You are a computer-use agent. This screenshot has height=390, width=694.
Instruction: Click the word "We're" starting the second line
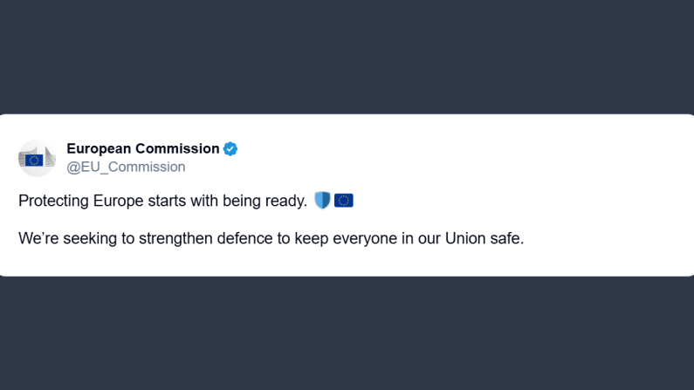pyautogui.click(x=38, y=238)
